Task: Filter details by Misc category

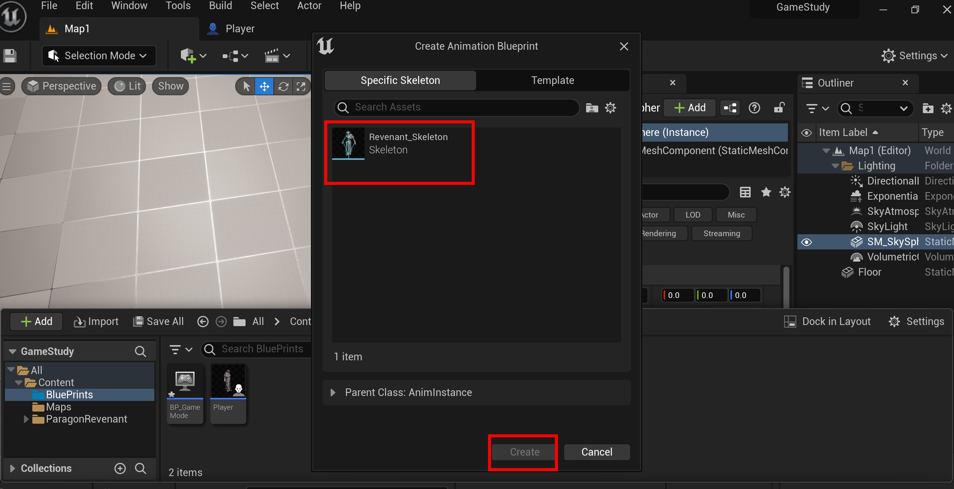Action: (x=736, y=215)
